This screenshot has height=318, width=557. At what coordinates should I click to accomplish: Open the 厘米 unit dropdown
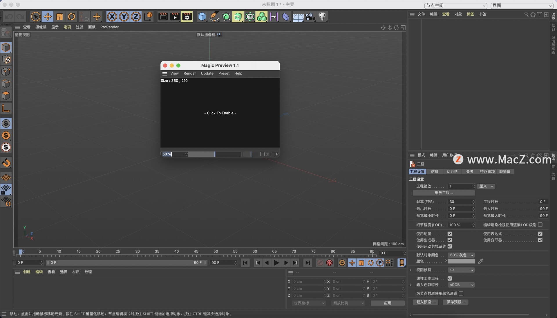[486, 186]
